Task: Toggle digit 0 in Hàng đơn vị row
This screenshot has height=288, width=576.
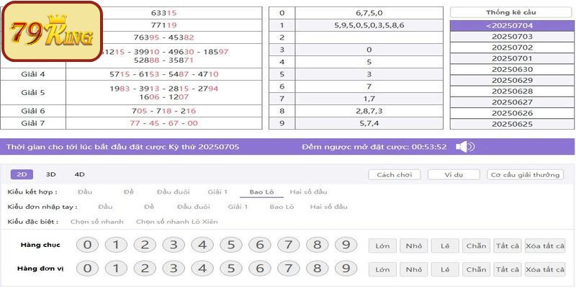Action: [x=87, y=269]
